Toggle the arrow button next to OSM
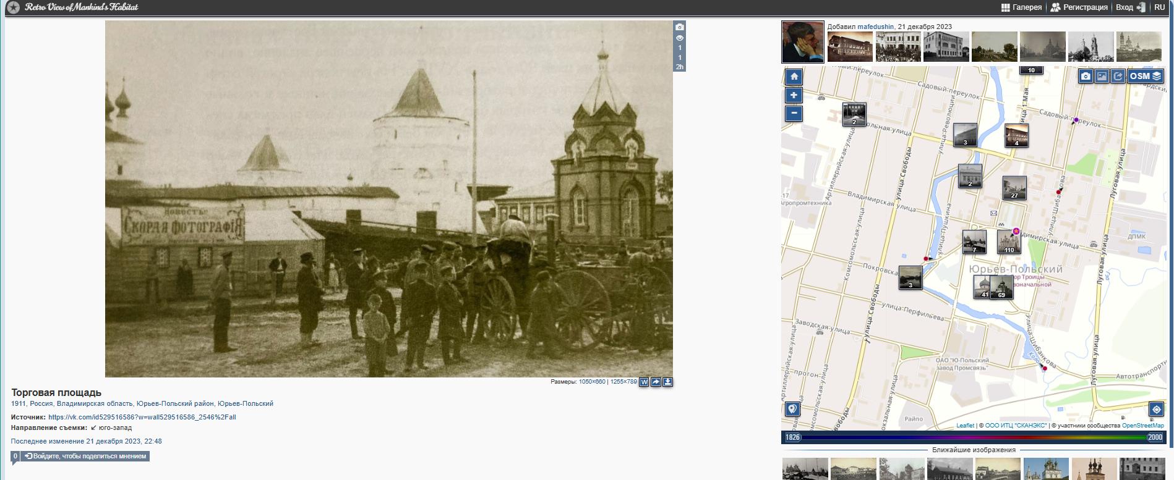This screenshot has height=480, width=1174. (1118, 76)
